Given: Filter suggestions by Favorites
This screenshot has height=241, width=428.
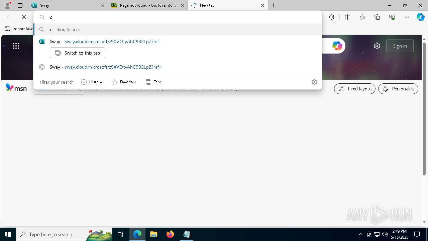Looking at the screenshot, I should [x=124, y=82].
